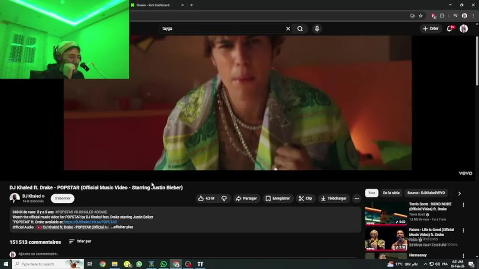The height and width of the screenshot is (269, 479).
Task: Open the Chrome profile avatar
Action: click(x=464, y=16)
